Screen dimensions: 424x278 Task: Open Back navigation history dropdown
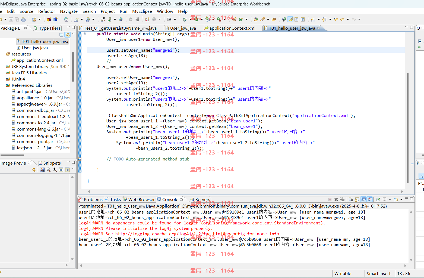coord(348,19)
